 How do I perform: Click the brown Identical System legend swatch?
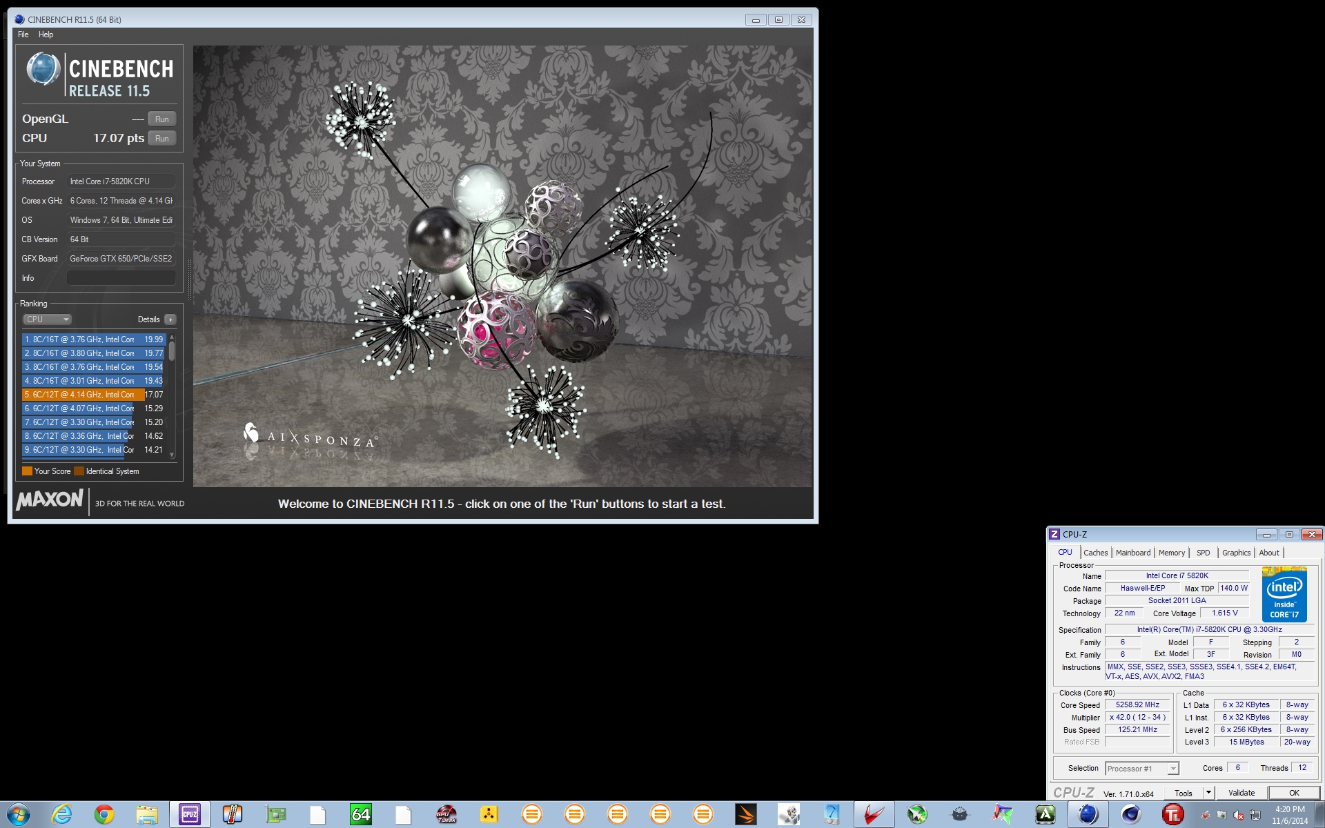[x=79, y=471]
